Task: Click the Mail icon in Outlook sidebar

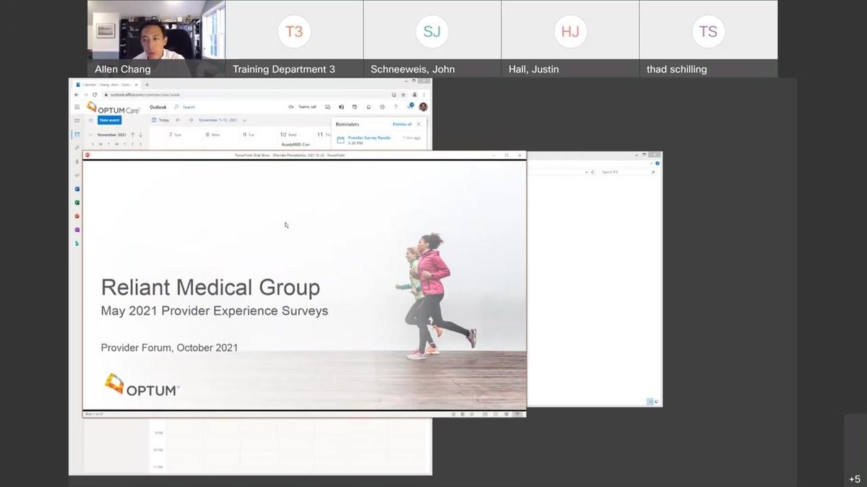Action: tap(77, 120)
